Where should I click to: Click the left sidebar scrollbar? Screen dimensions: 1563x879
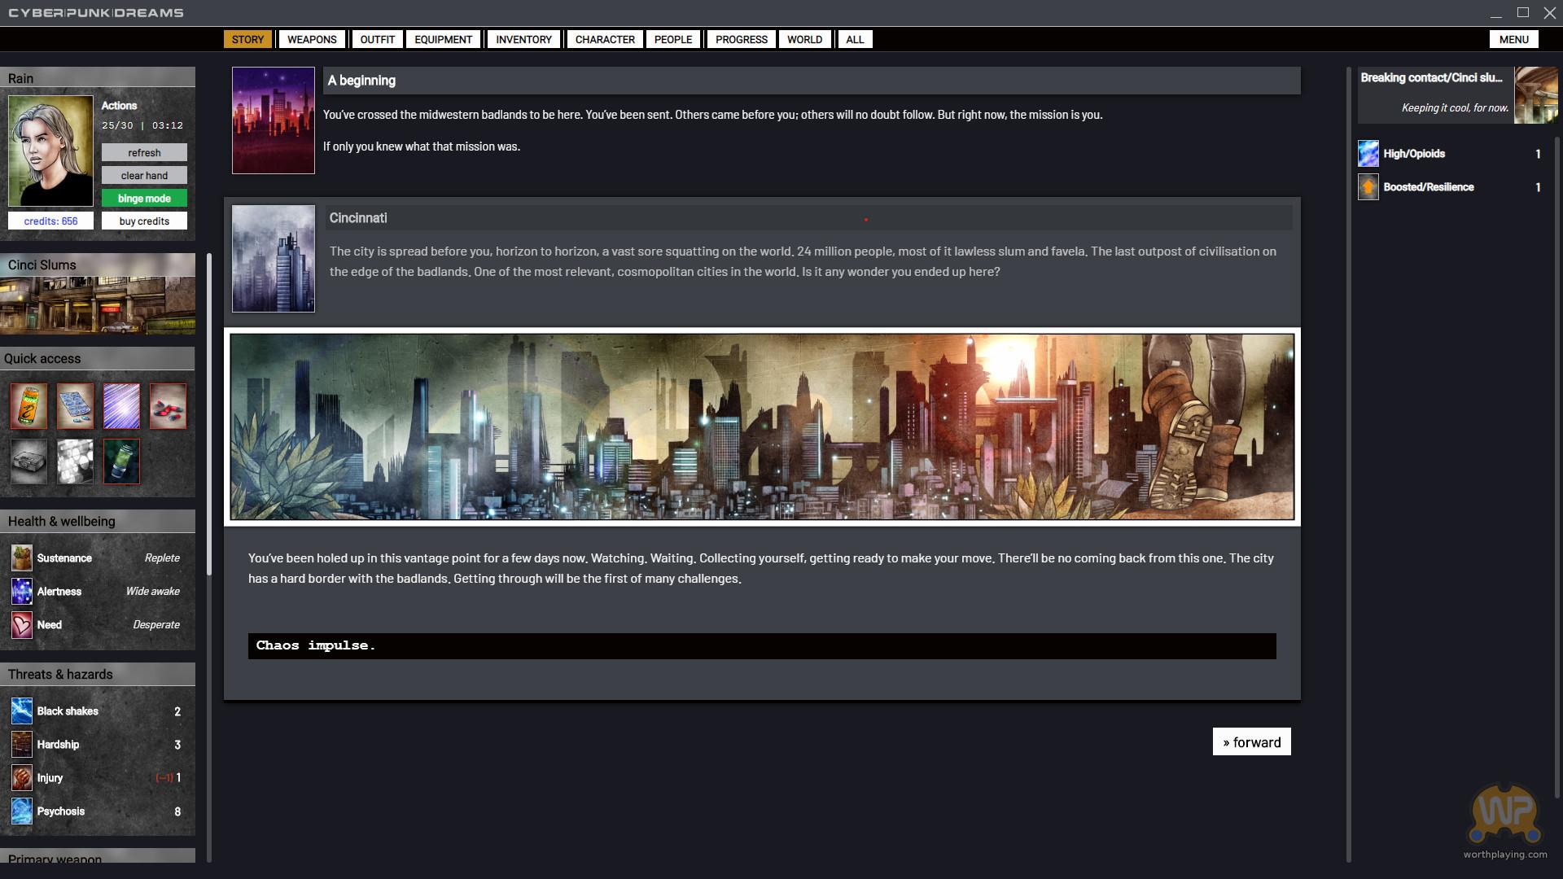coord(209,415)
